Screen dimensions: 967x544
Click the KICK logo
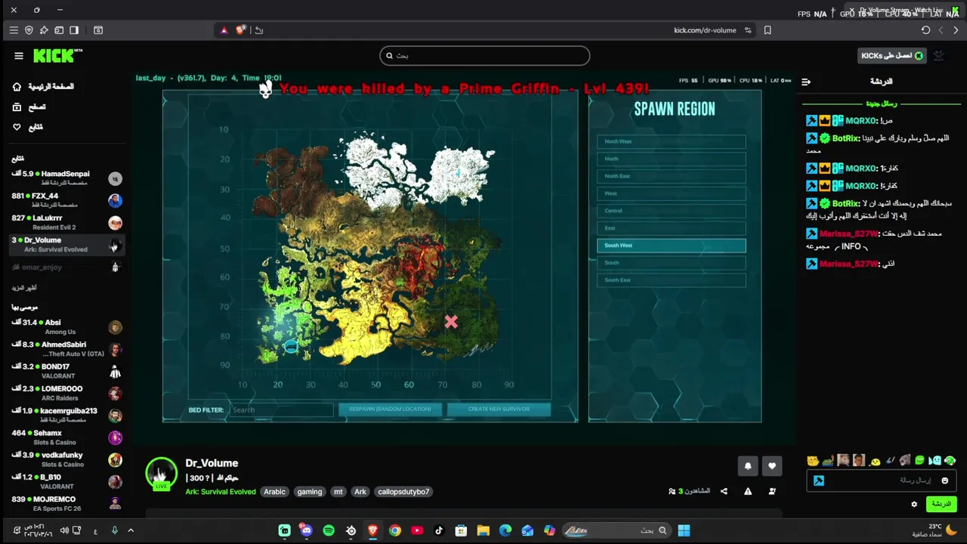point(57,56)
